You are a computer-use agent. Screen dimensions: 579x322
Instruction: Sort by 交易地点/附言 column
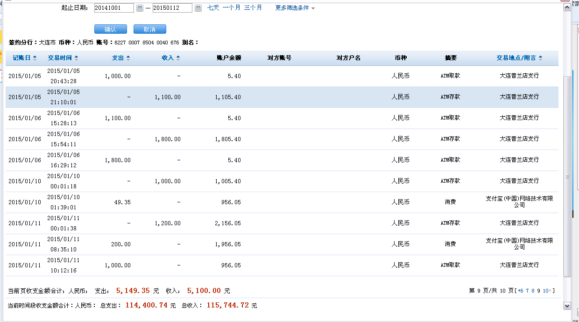pyautogui.click(x=519, y=58)
